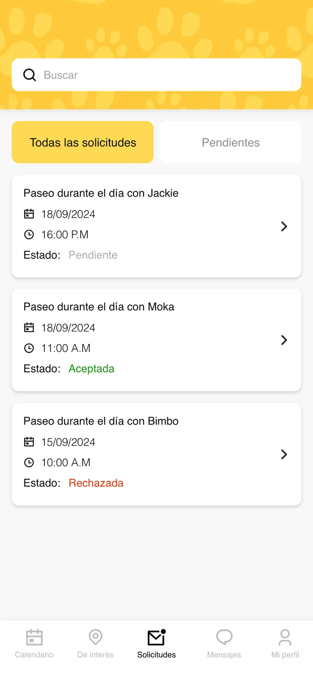Click the Aceptada status label
The height and width of the screenshot is (679, 313).
pos(92,368)
